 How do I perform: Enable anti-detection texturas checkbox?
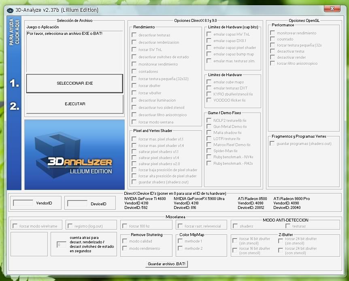click(288, 226)
